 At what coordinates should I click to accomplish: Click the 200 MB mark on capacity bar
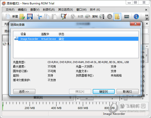point(30,108)
